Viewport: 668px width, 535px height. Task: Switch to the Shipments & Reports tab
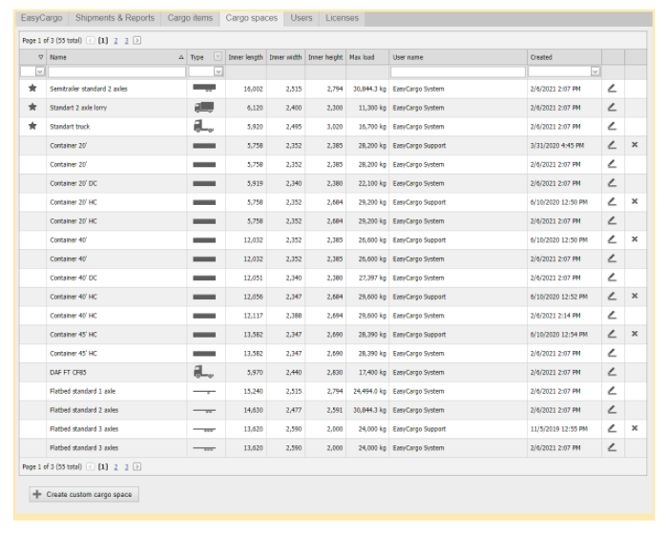pos(115,18)
